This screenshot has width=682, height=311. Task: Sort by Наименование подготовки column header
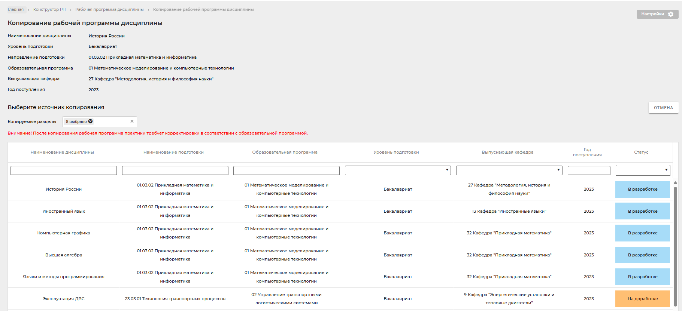173,152
